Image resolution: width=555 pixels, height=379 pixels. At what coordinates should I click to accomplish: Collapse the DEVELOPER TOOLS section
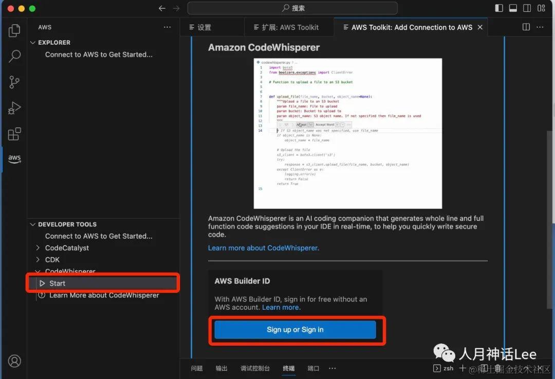33,224
